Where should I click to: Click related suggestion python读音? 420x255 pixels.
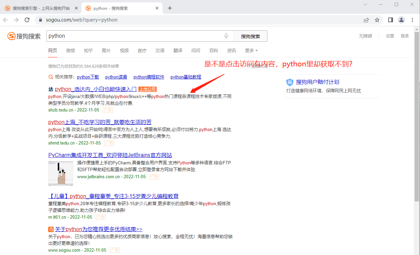coord(116,77)
